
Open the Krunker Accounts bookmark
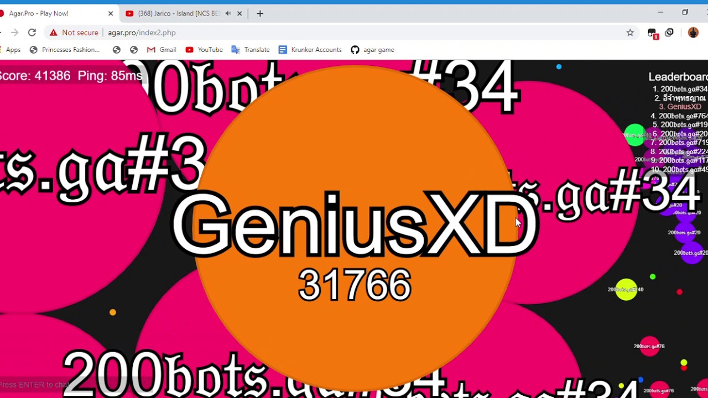(x=310, y=50)
